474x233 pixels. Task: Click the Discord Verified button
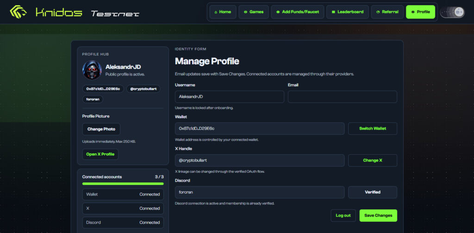coord(372,192)
